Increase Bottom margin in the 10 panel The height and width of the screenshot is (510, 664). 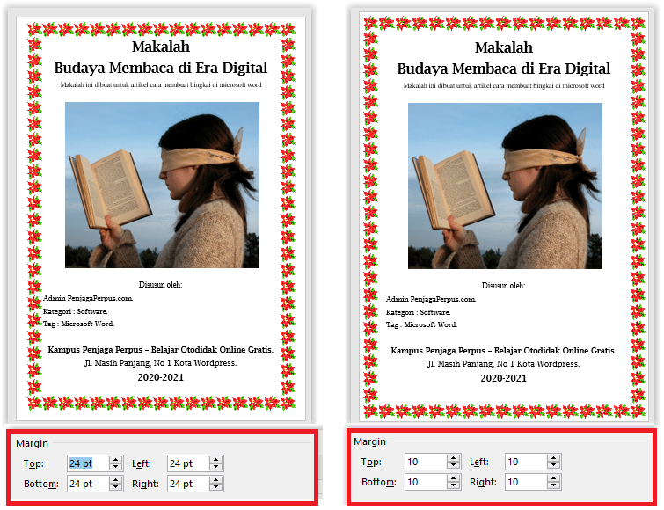coord(454,478)
